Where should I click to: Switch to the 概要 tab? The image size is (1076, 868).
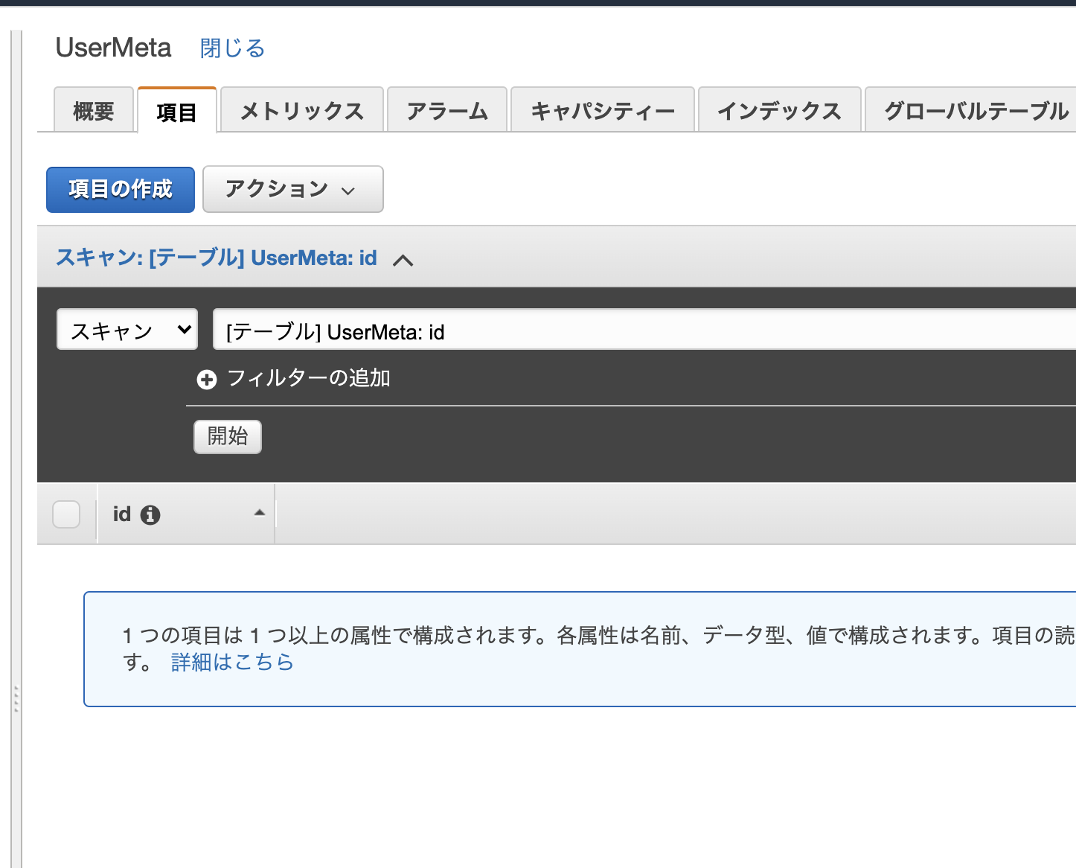click(92, 109)
